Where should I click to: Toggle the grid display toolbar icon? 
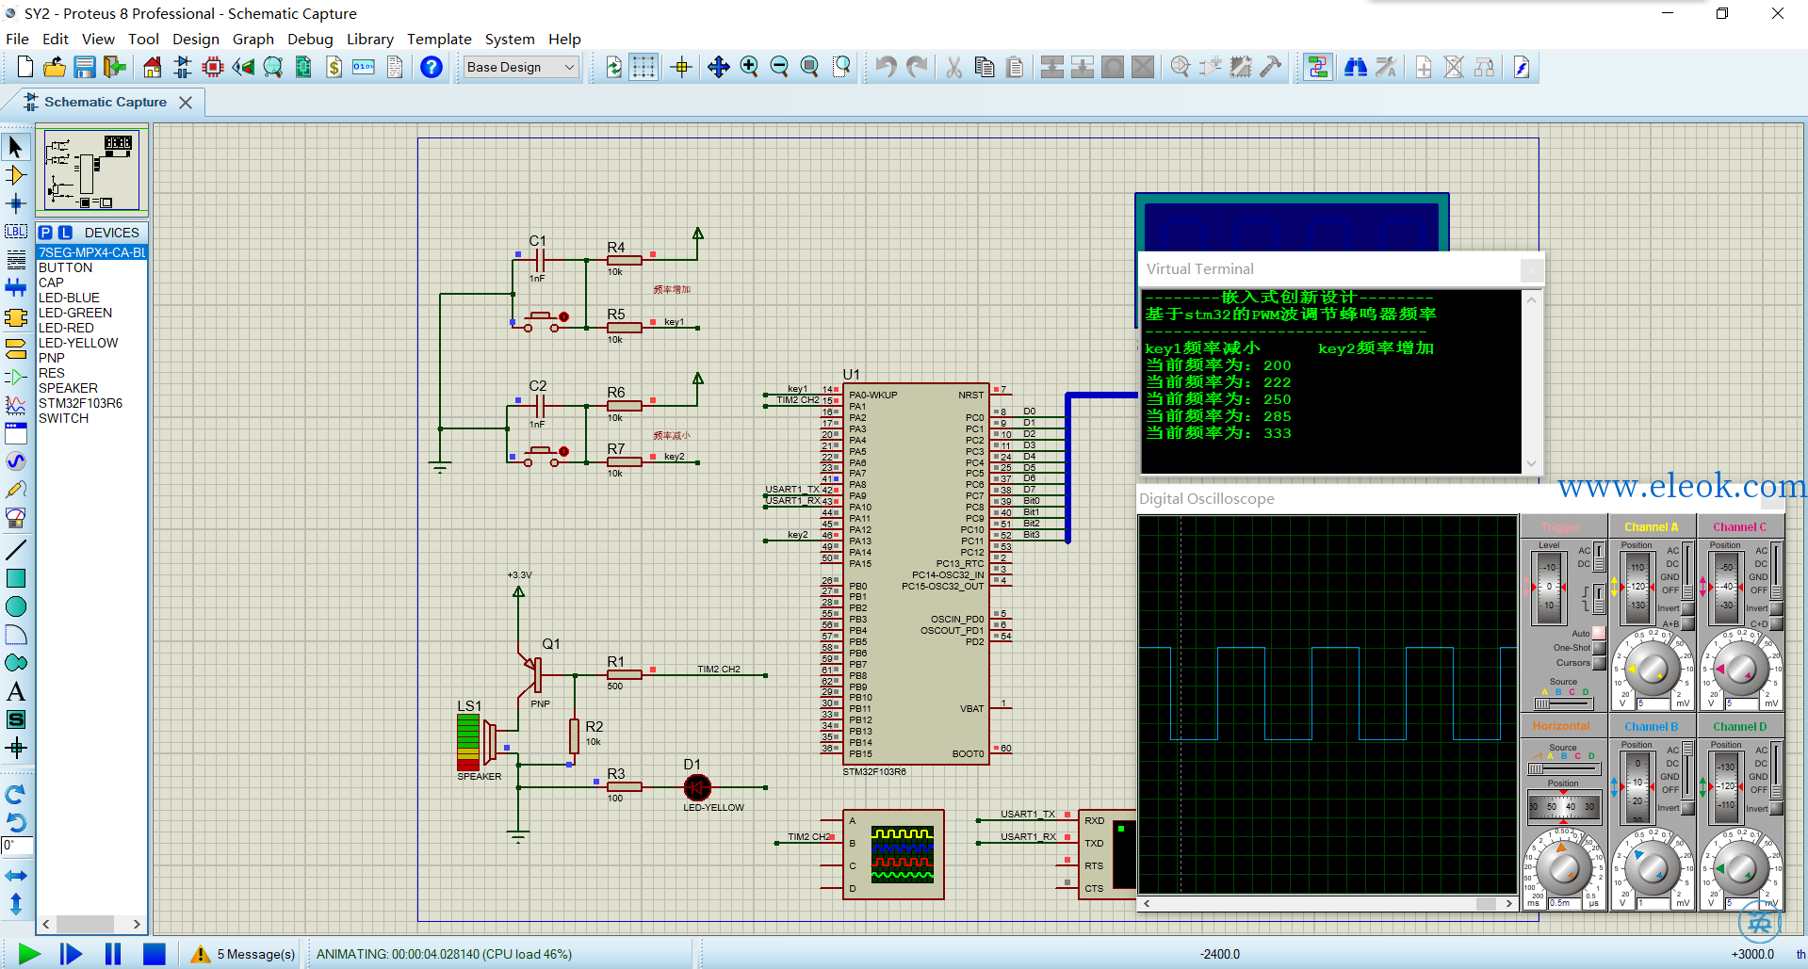tap(643, 67)
